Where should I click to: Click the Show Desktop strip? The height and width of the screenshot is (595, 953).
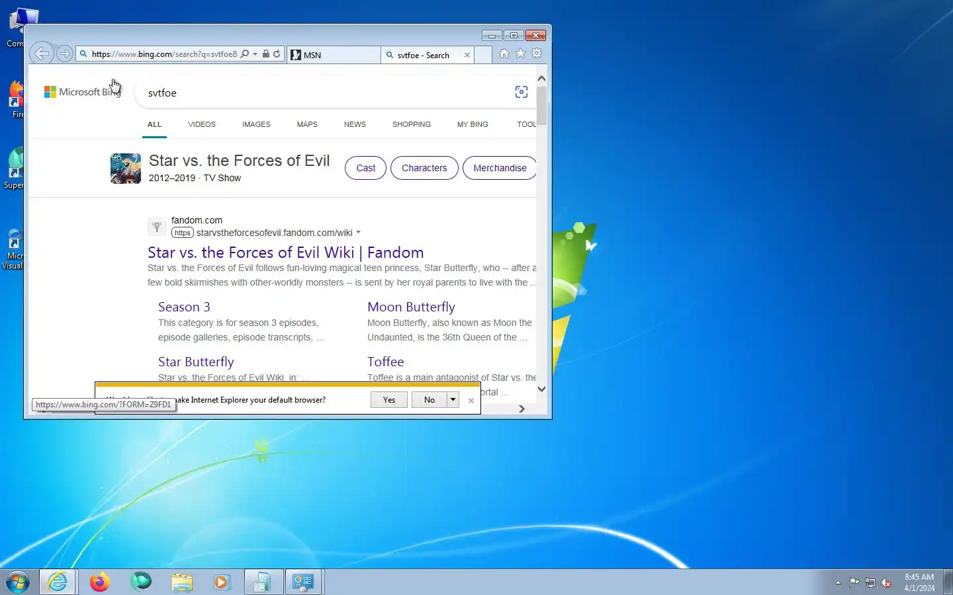point(948,582)
